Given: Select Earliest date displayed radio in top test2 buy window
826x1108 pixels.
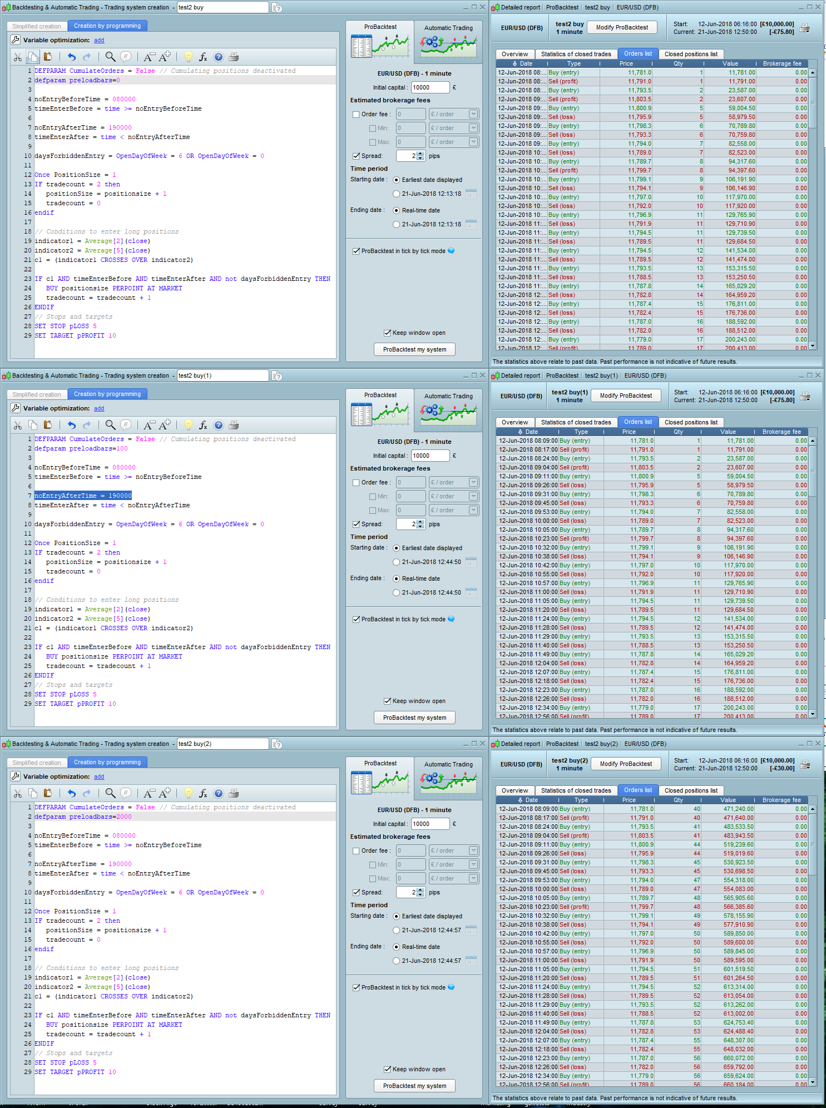Looking at the screenshot, I should click(396, 180).
